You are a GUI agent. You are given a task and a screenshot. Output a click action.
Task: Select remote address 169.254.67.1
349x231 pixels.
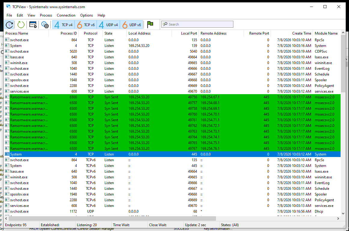coord(210,97)
